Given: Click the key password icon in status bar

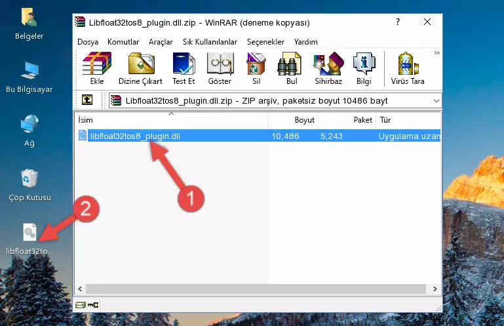Looking at the screenshot, I should pyautogui.click(x=93, y=305).
